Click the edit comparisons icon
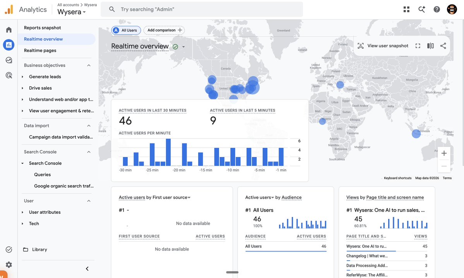The image size is (464, 278). point(431,46)
